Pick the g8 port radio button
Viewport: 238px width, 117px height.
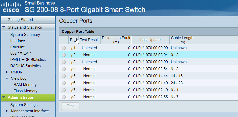pyautogui.click(x=64, y=97)
